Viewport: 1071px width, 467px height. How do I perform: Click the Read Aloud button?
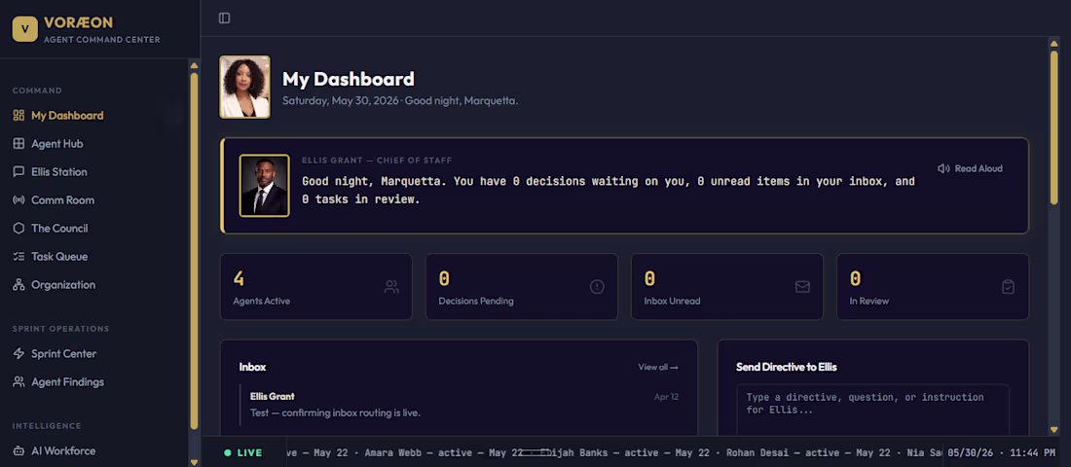pos(970,168)
